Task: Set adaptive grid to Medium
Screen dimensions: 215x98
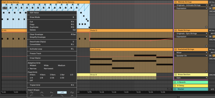Action: [62, 66]
